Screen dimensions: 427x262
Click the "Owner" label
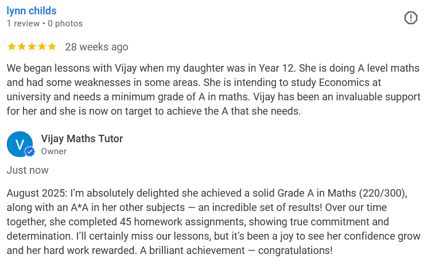pyautogui.click(x=54, y=151)
